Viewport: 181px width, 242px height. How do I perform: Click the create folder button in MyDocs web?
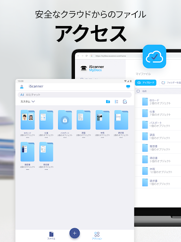170,83
